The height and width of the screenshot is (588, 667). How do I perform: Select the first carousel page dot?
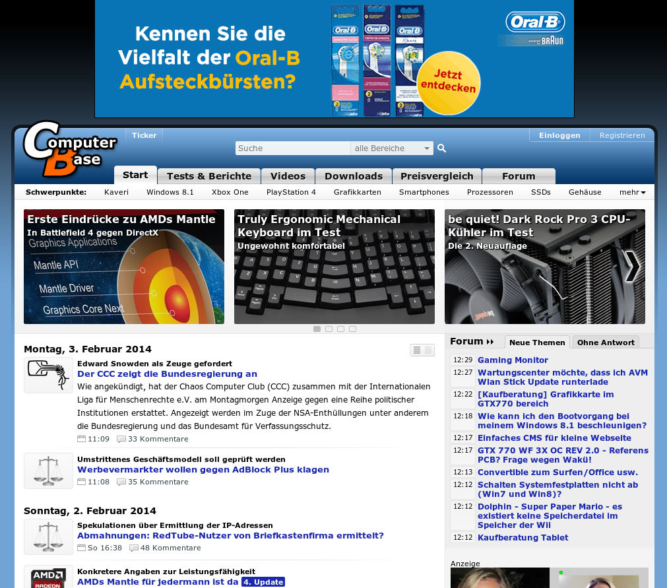click(317, 329)
